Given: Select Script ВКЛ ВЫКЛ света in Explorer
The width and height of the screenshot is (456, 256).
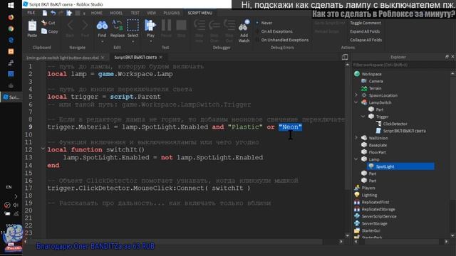Looking at the screenshot, I should [x=404, y=131].
